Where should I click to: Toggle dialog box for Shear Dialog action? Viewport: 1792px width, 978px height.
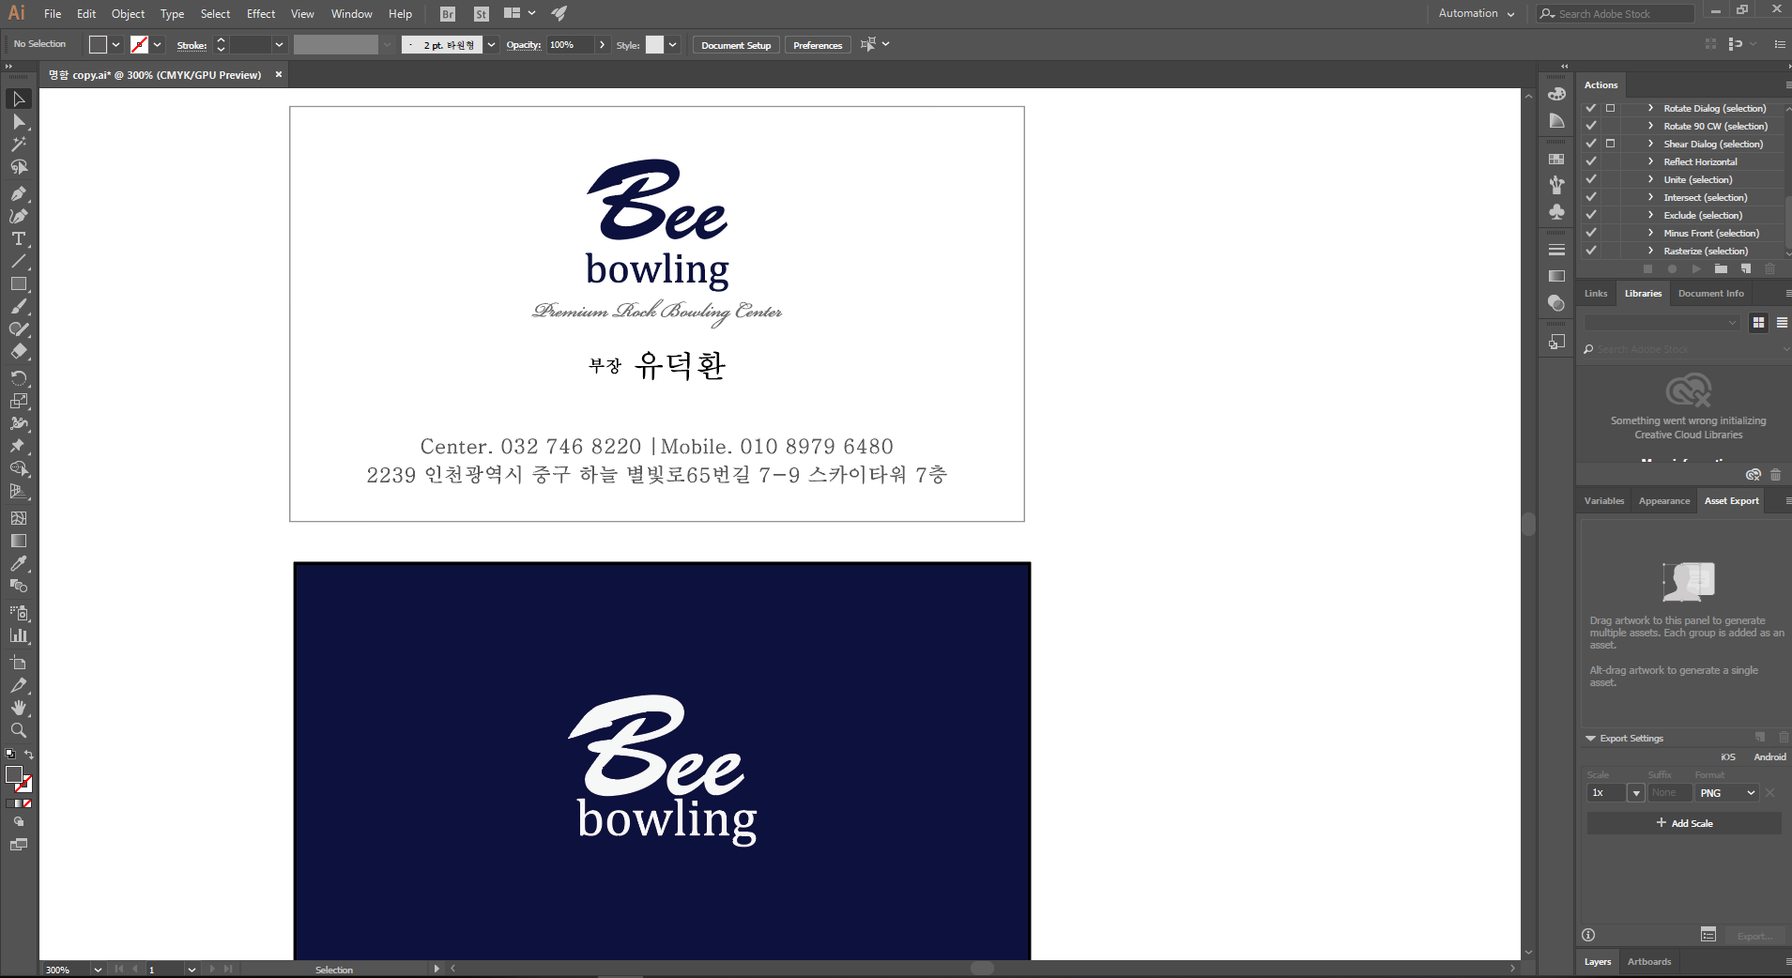1611,144
